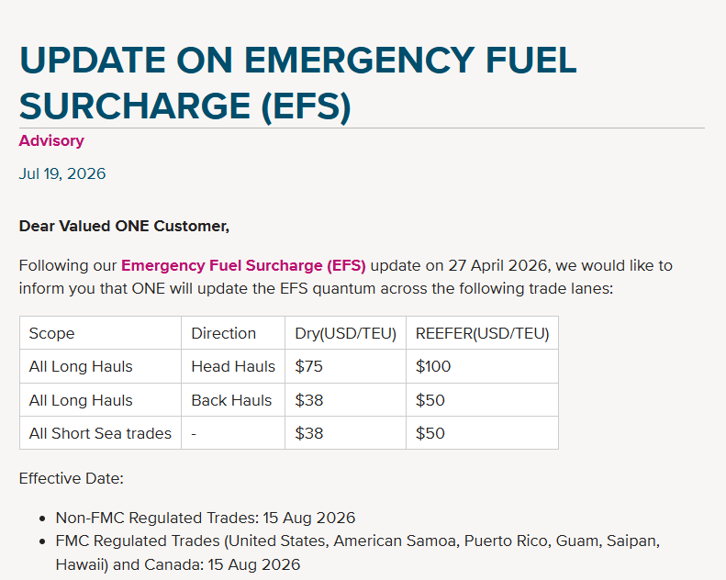The width and height of the screenshot is (726, 580).
Task: Click the Direction column header cell
Action: (233, 333)
